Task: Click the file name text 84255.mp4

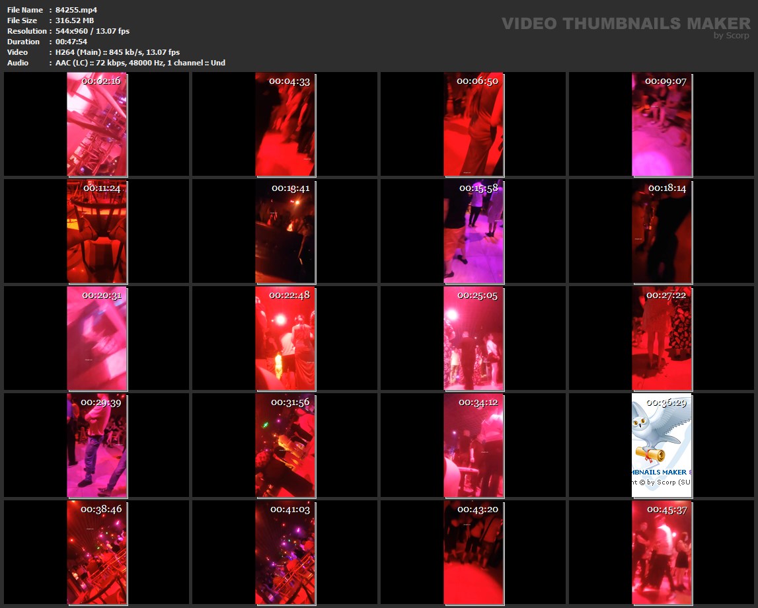Action: [76, 10]
